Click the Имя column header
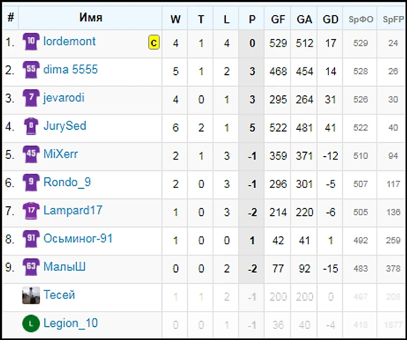The height and width of the screenshot is (340, 407). (90, 18)
